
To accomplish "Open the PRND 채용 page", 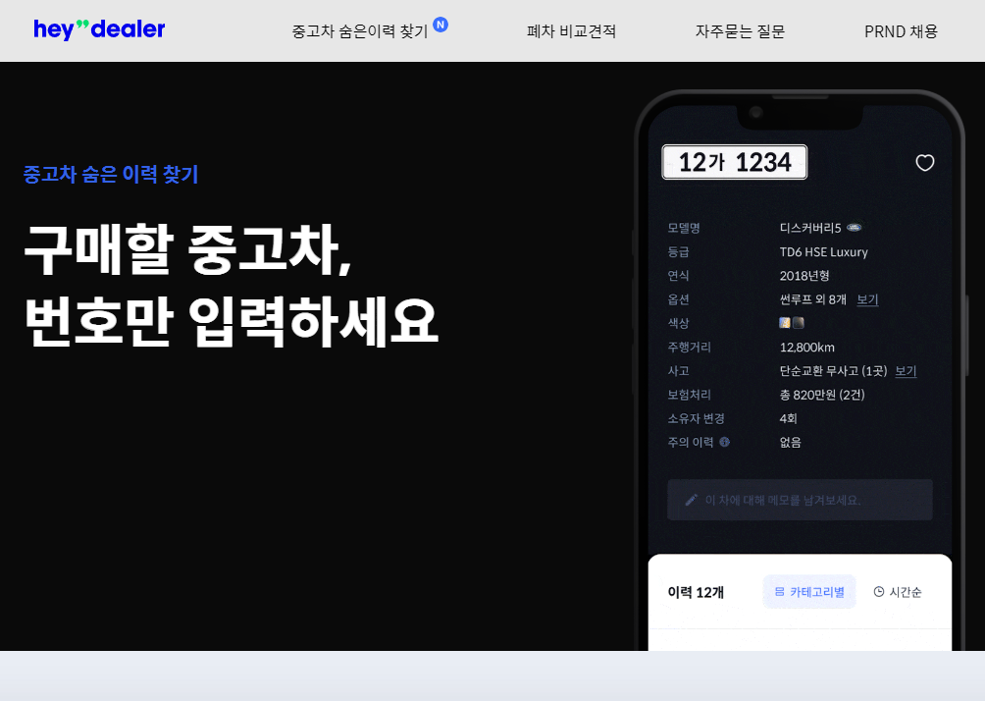I will 900,30.
